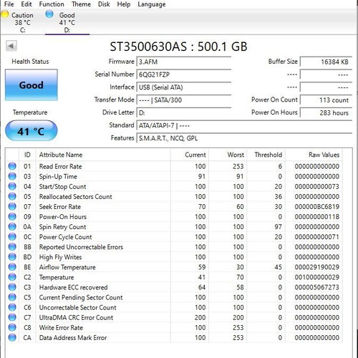Select the Spin Retry Count threshold 97
This screenshot has width=358, height=358.
click(278, 227)
